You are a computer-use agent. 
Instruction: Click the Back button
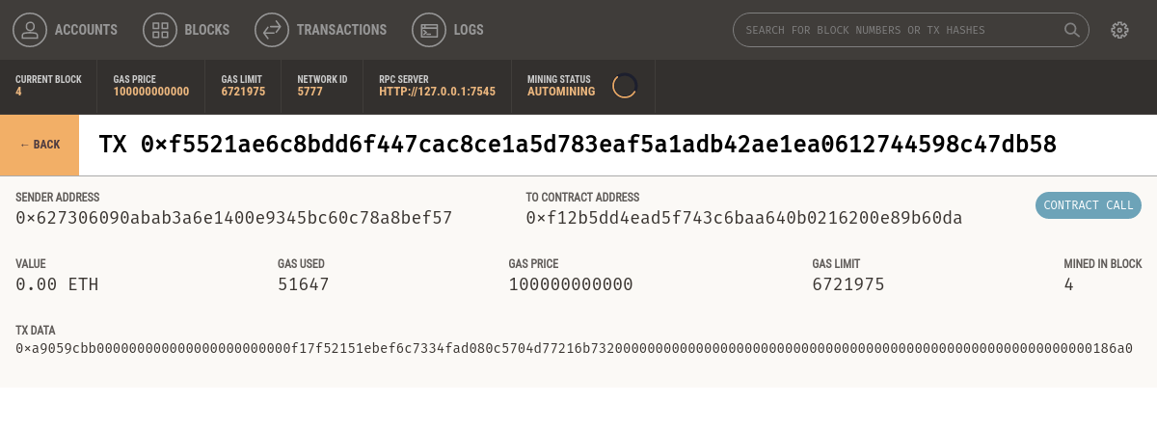point(40,145)
